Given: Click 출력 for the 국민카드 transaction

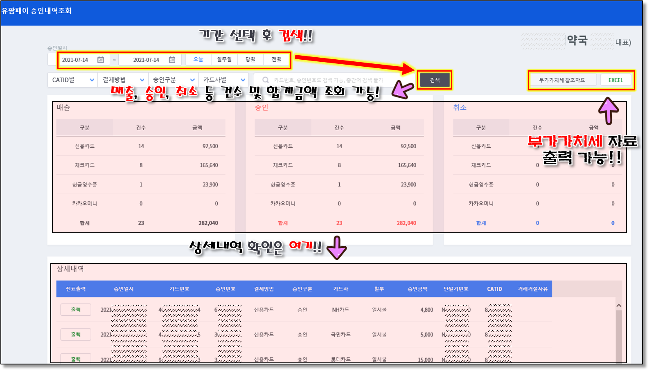Looking at the screenshot, I should 76,335.
